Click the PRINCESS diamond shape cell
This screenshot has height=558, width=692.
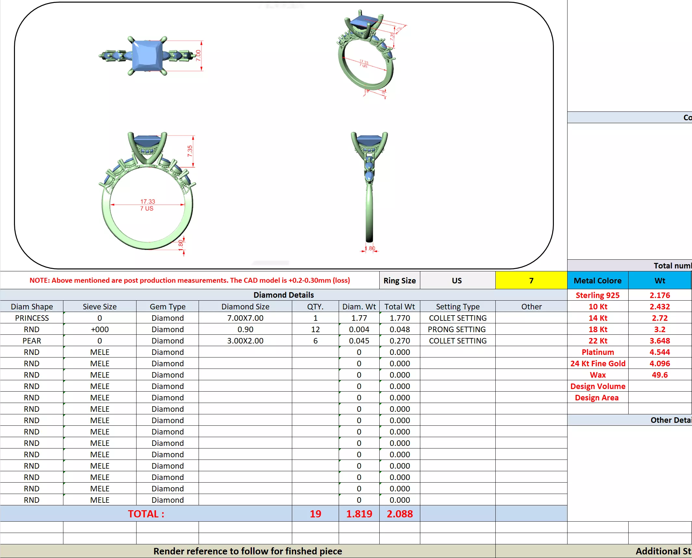click(32, 318)
